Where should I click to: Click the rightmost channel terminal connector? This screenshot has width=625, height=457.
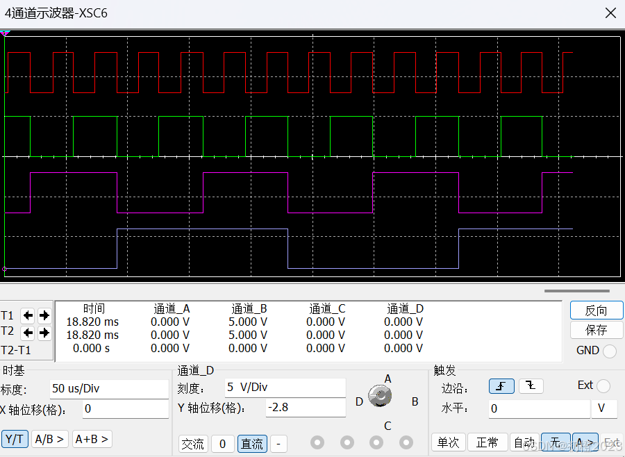[x=406, y=442]
